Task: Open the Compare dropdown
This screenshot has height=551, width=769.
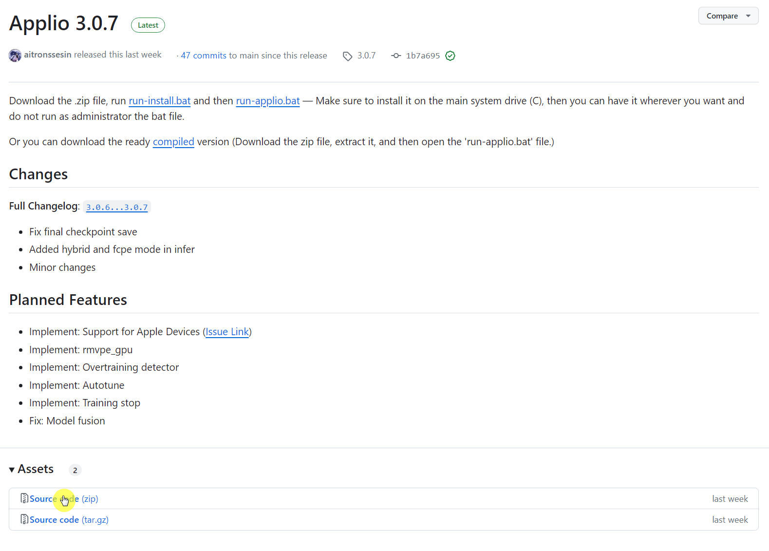Action: tap(728, 16)
